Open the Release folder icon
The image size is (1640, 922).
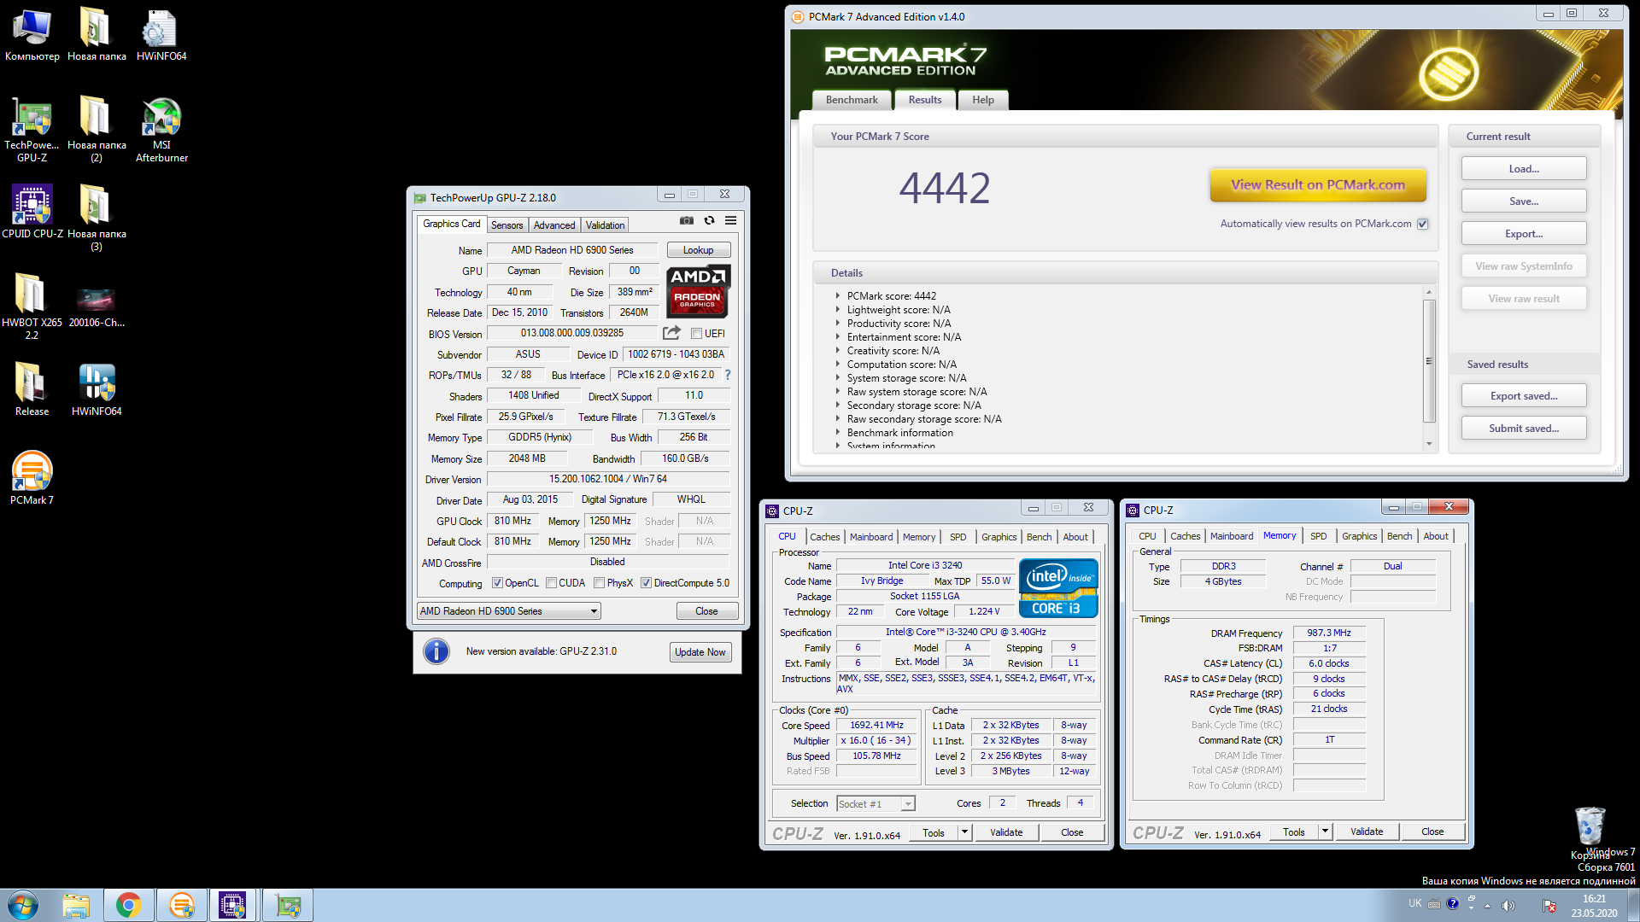coord(32,389)
